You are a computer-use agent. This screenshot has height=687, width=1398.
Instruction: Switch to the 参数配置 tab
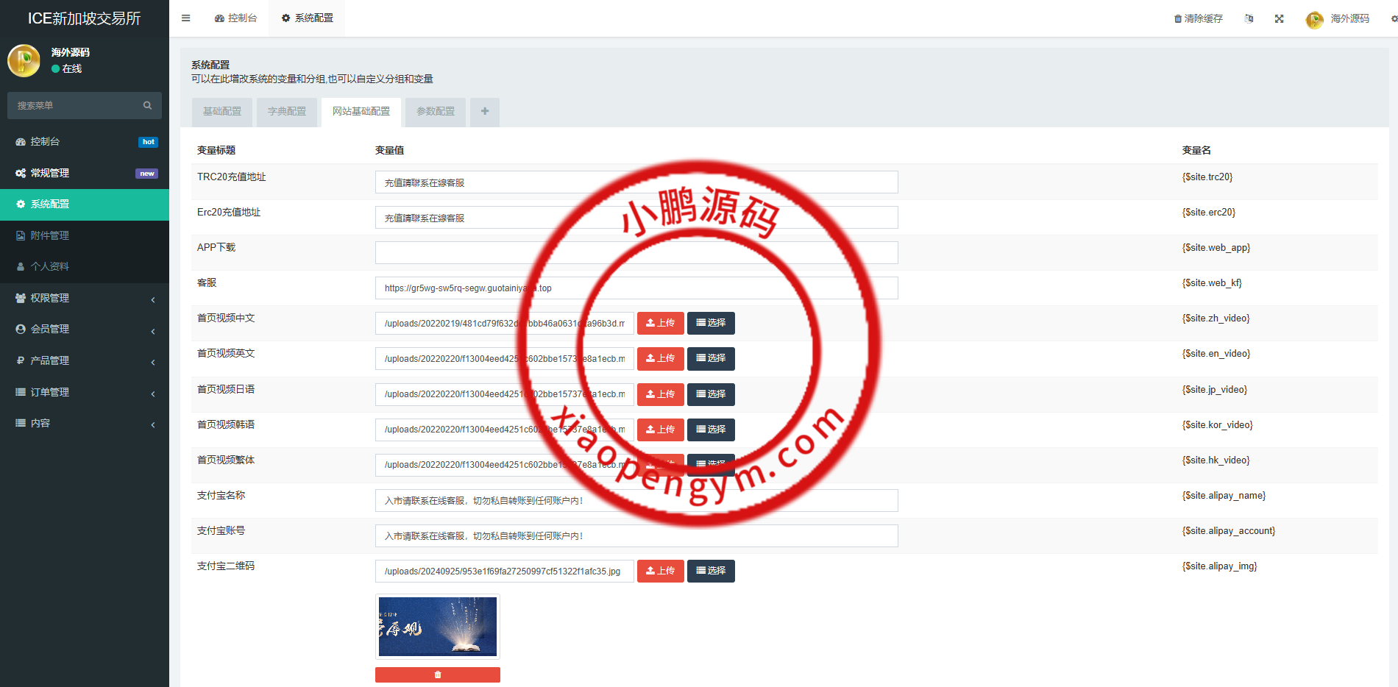coord(436,112)
